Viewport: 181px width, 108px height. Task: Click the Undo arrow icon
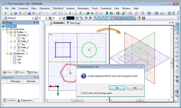[40, 13]
